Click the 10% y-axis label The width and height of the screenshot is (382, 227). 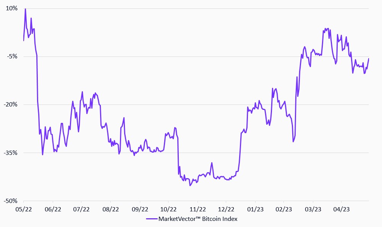12,8
